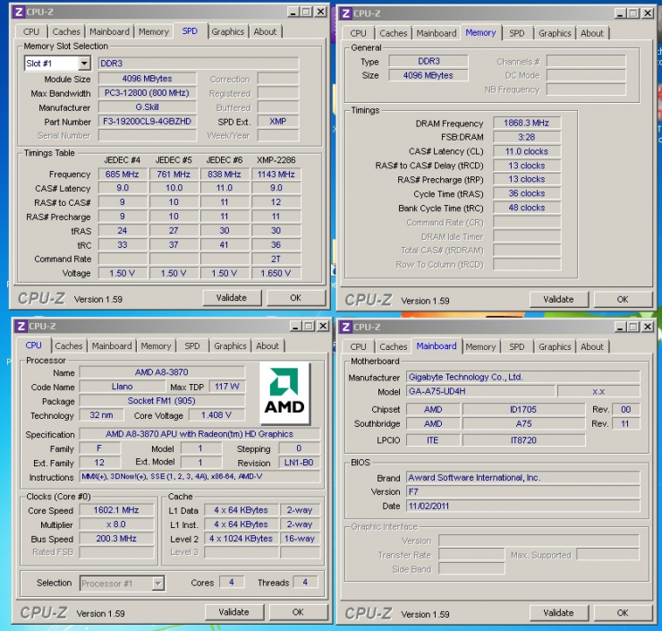The width and height of the screenshot is (662, 631).
Task: Click the AMD logo in CPU window
Action: pyautogui.click(x=284, y=393)
